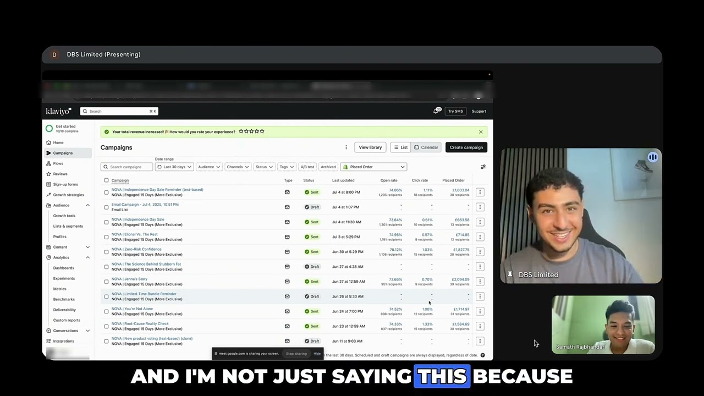Check Elional Vs. The Rest row
This screenshot has width=704, height=396.
106,237
